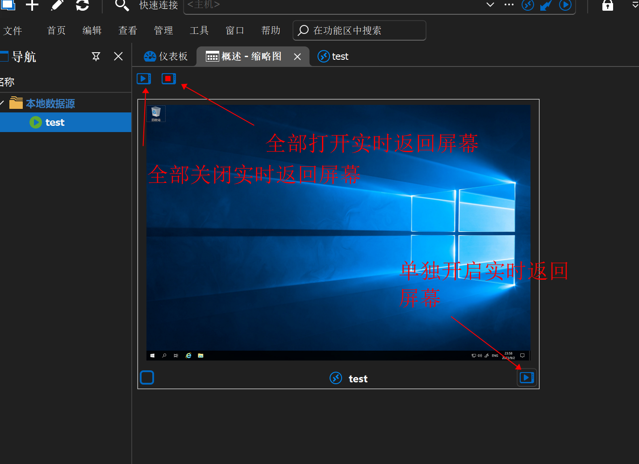Image resolution: width=639 pixels, height=464 pixels.
Task: Click the three-dot more options icon
Action: (509, 4)
